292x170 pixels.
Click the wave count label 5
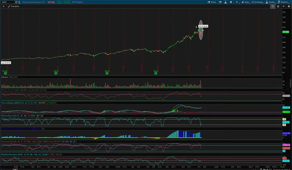point(196,27)
